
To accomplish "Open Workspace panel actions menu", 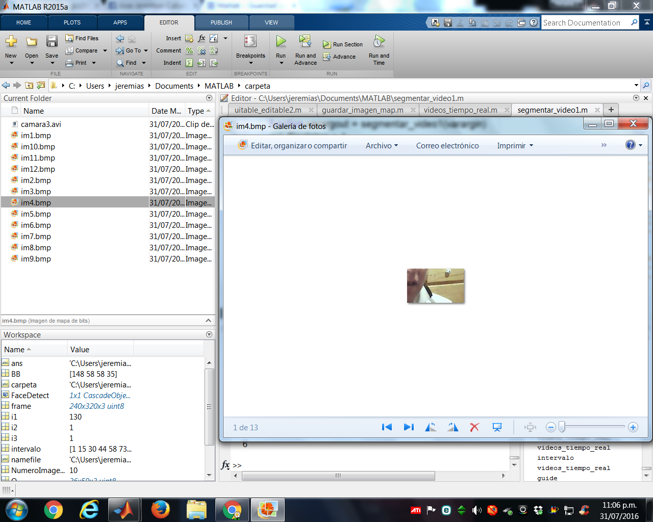I will (209, 334).
